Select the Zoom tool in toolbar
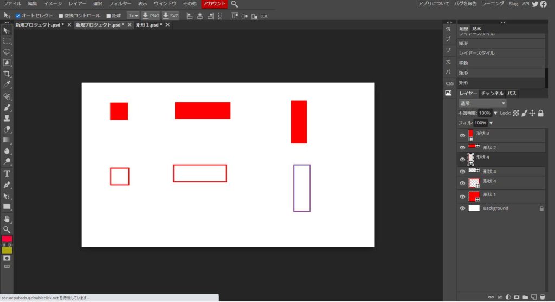Viewport: 555px width, 302px height. 7,229
